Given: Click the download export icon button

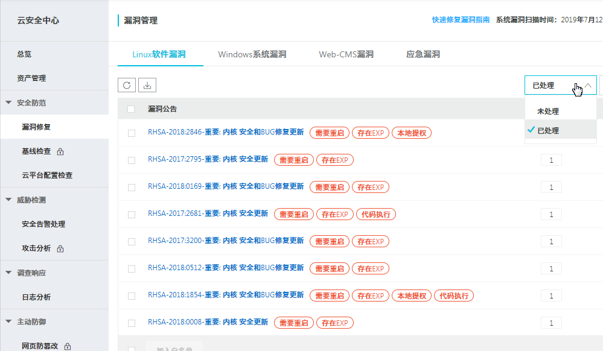Looking at the screenshot, I should pyautogui.click(x=147, y=85).
